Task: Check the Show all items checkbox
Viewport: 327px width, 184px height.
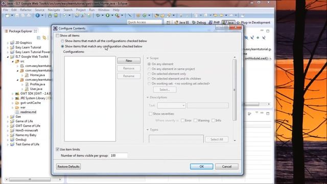Action: pyautogui.click(x=58, y=35)
